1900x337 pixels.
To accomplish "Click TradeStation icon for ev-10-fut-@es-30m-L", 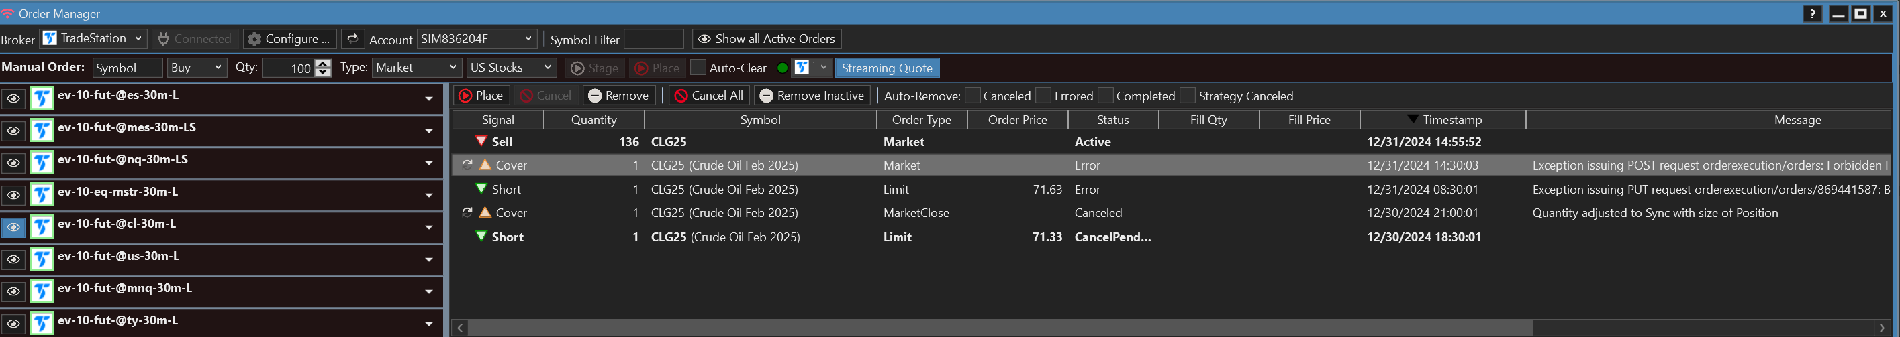I will coord(42,98).
